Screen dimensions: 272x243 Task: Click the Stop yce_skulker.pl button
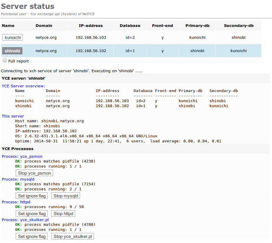point(72,236)
